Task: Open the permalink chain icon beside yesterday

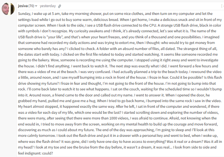Action: click(59, 6)
